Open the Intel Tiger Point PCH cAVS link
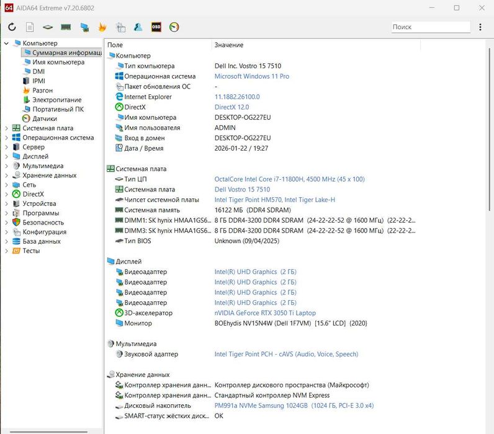 point(286,354)
